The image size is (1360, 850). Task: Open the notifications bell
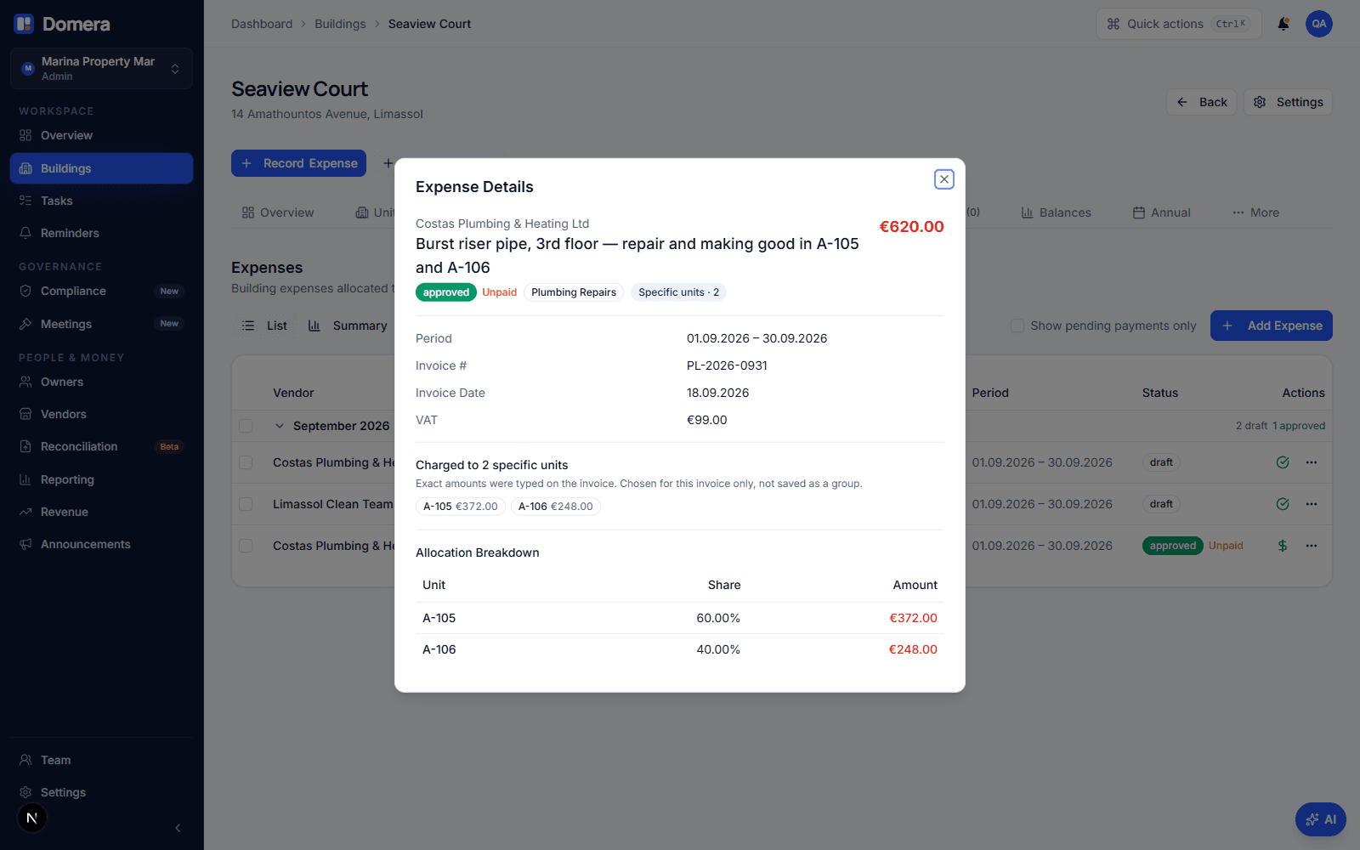point(1283,24)
